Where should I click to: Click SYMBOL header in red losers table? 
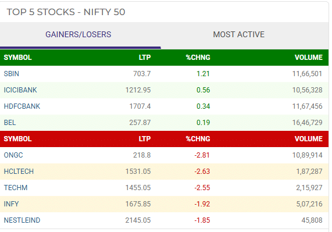point(18,139)
